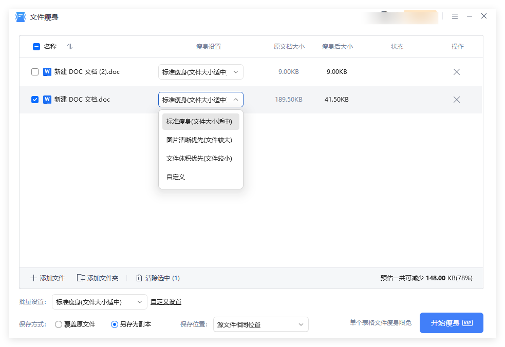
Task: Select 文件体积优先(文件较小) from the open list
Action: [199, 159]
